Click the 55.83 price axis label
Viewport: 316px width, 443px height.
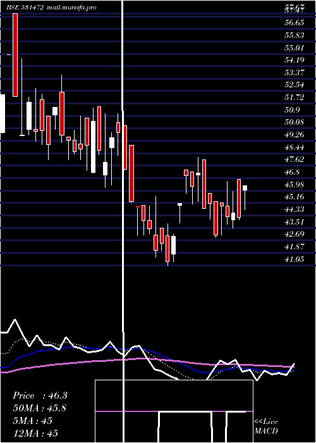[295, 35]
